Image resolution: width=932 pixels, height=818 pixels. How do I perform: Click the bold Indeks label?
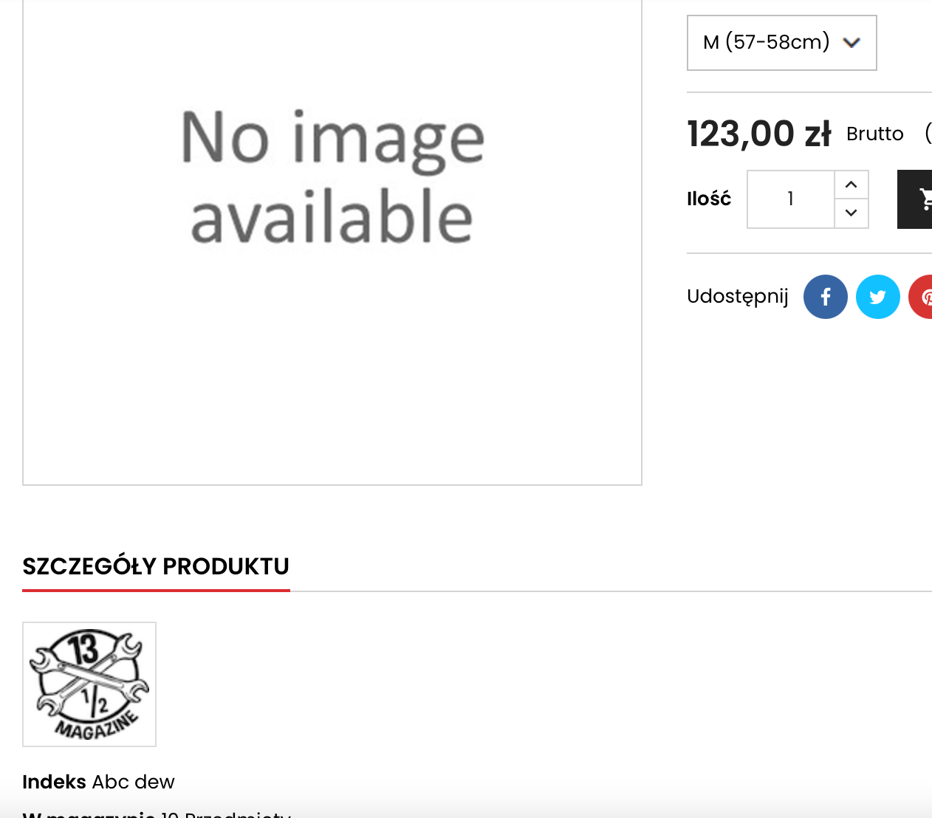tap(54, 782)
